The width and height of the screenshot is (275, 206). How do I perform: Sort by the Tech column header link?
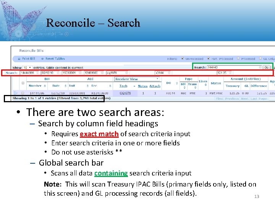click(123, 86)
